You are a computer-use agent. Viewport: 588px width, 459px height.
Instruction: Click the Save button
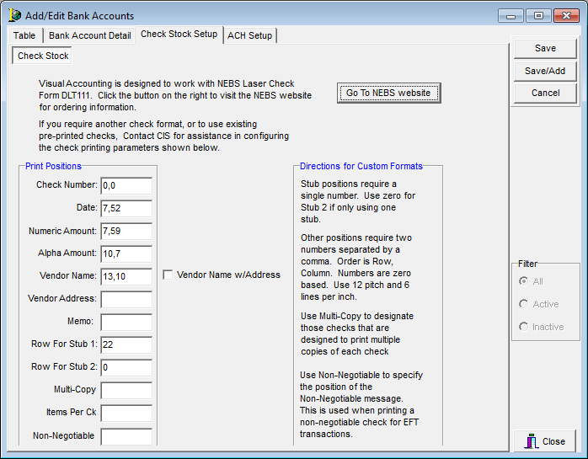tap(545, 49)
